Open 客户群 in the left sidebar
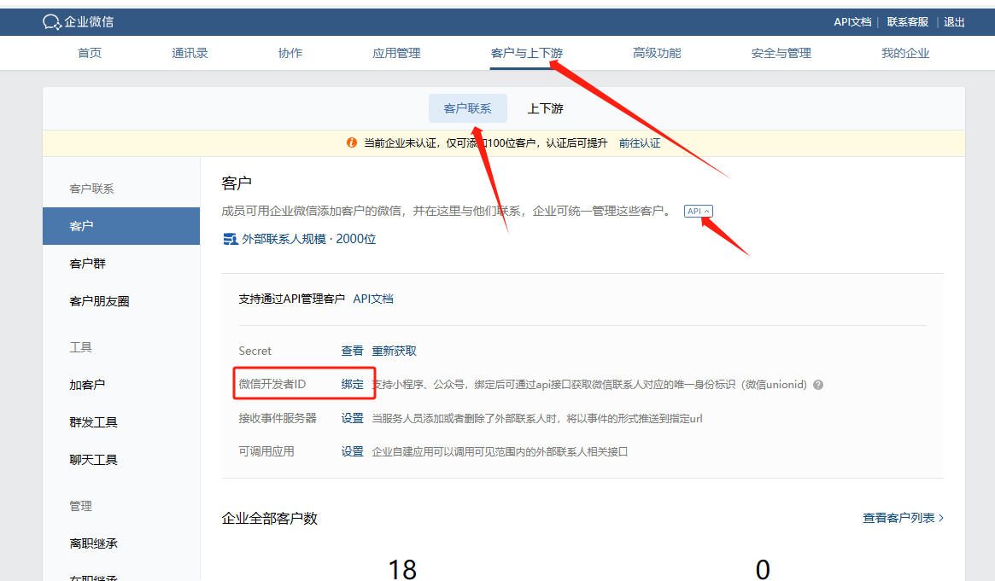This screenshot has width=995, height=581. (88, 264)
